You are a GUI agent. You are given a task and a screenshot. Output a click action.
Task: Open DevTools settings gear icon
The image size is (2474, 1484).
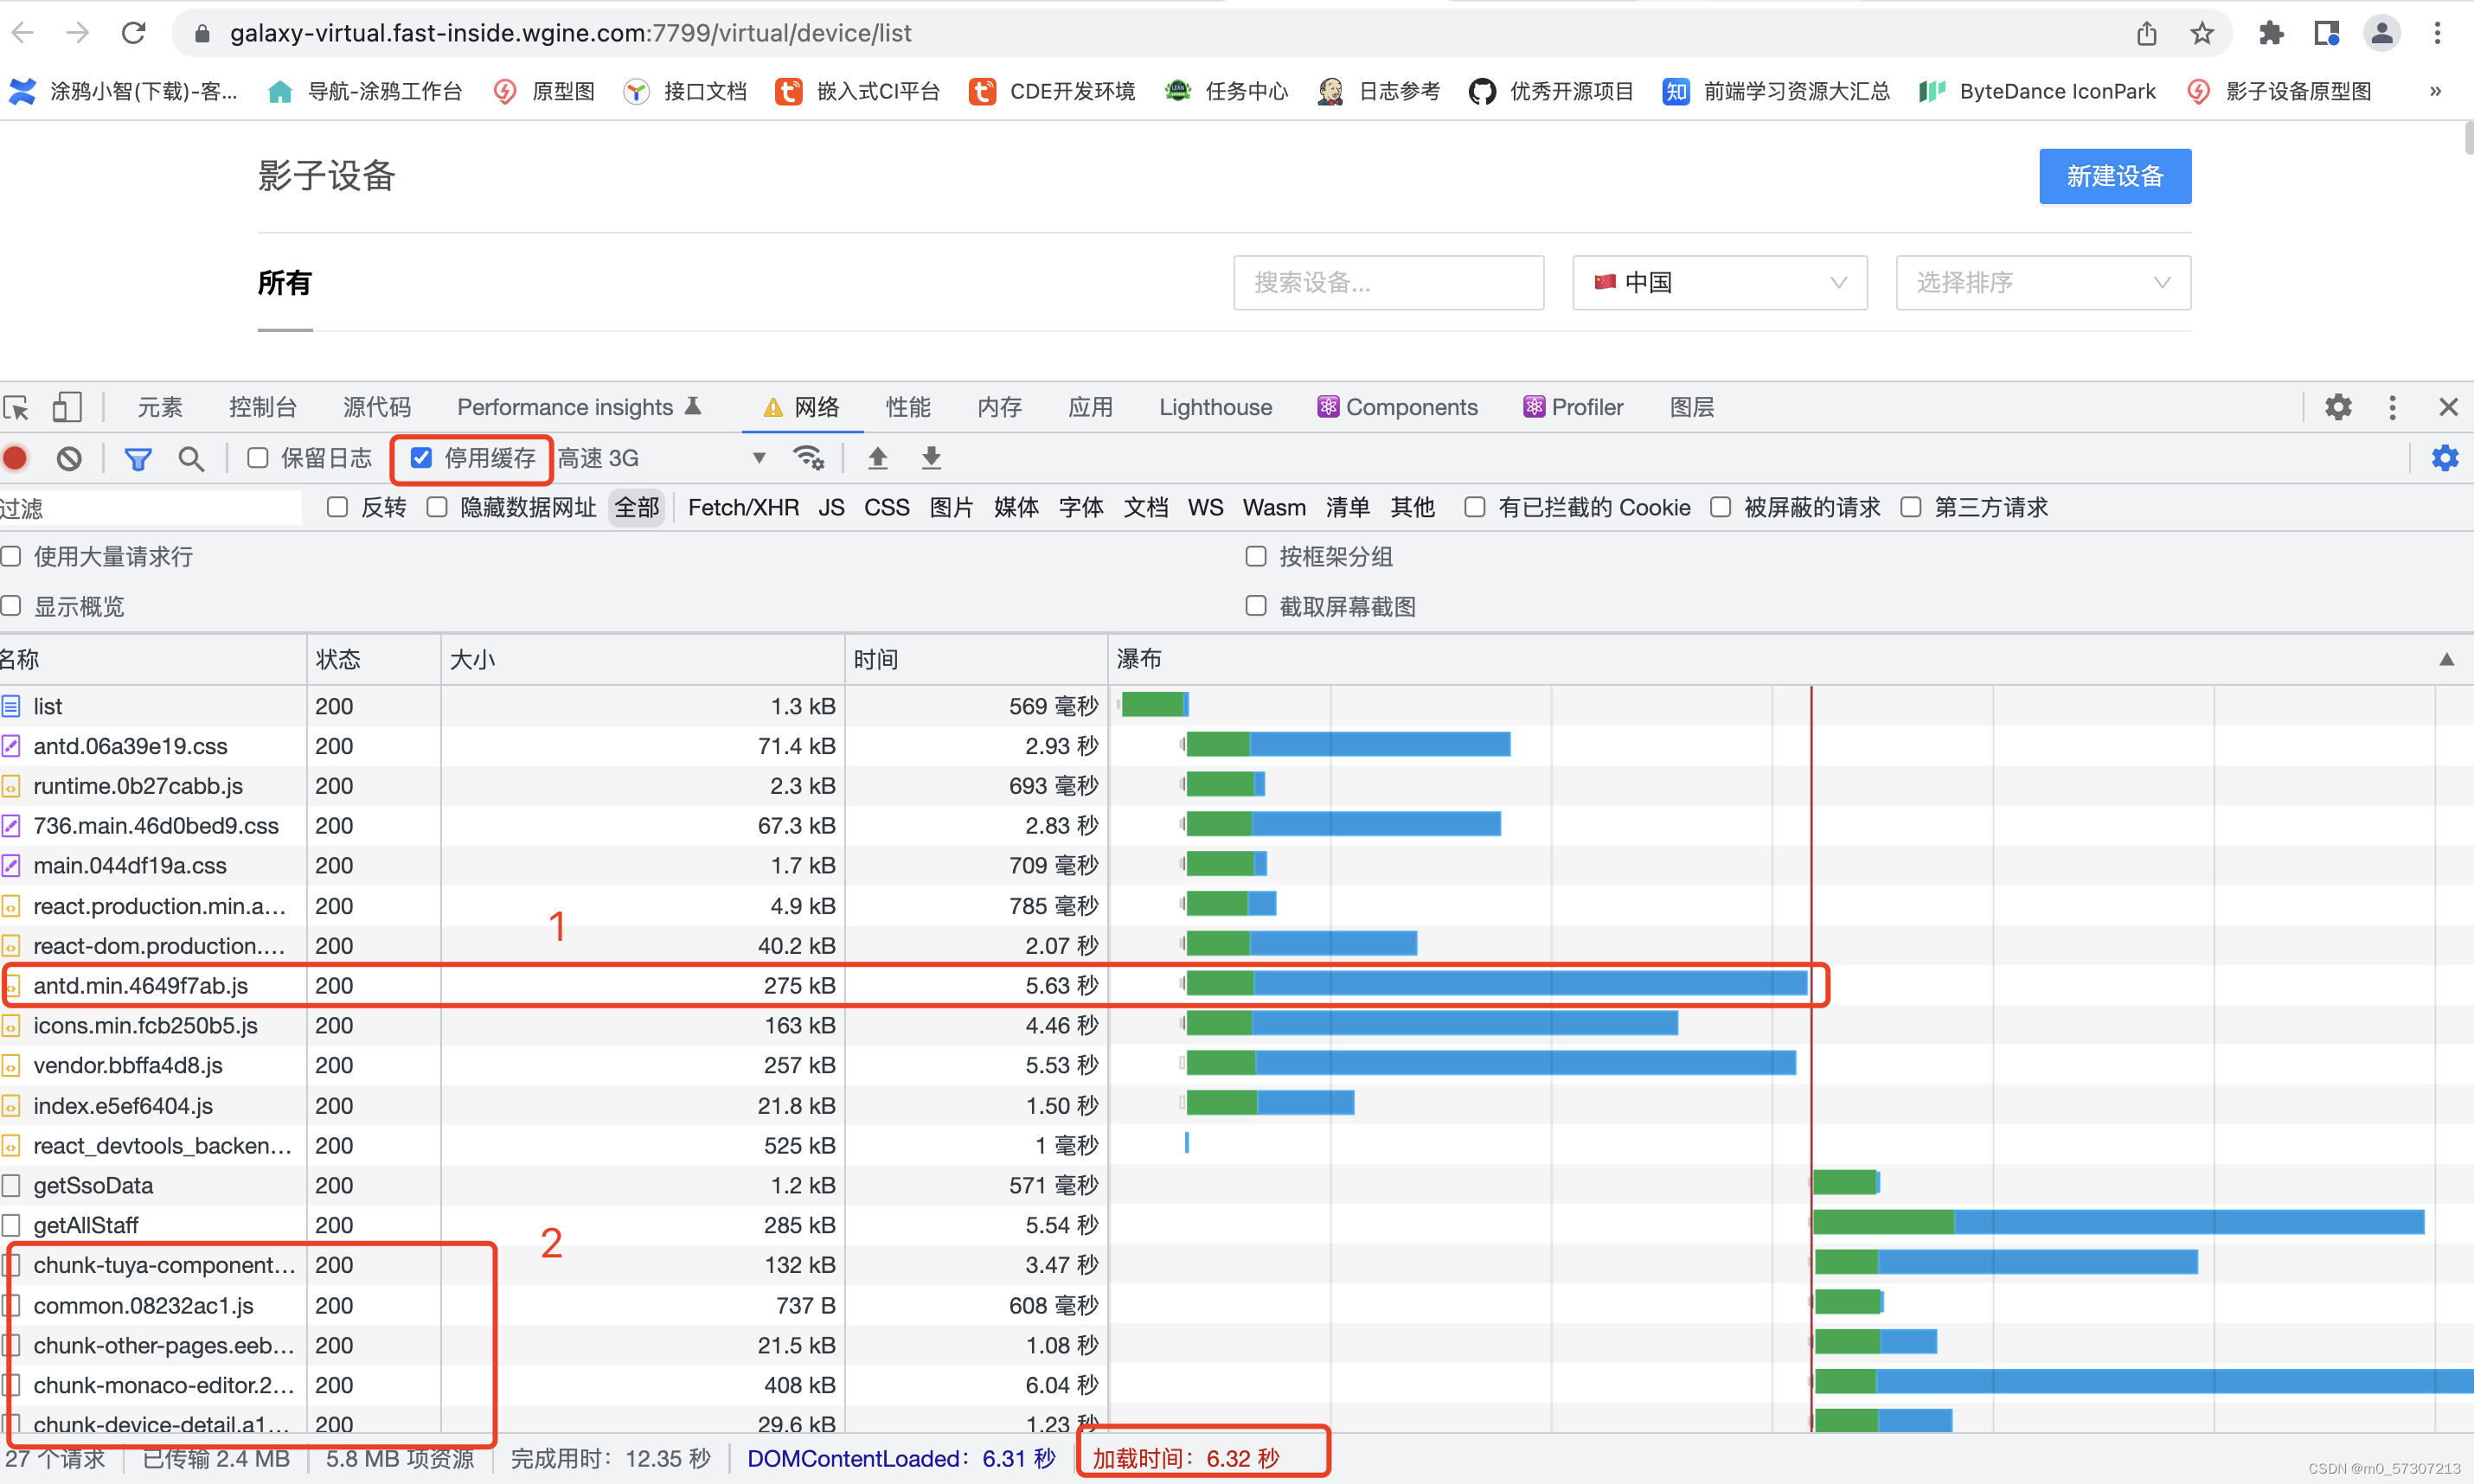(x=2337, y=407)
